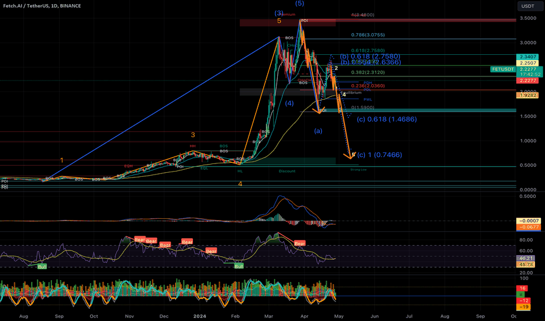
Task: Click the blue (a) wave label
Action: 318,131
